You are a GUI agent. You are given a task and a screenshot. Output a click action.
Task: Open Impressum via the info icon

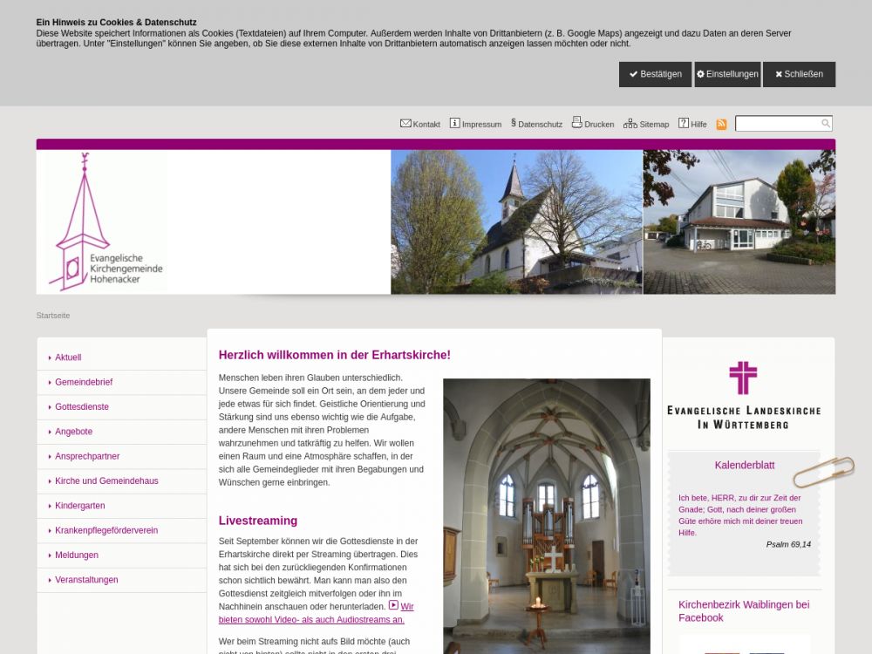point(454,123)
